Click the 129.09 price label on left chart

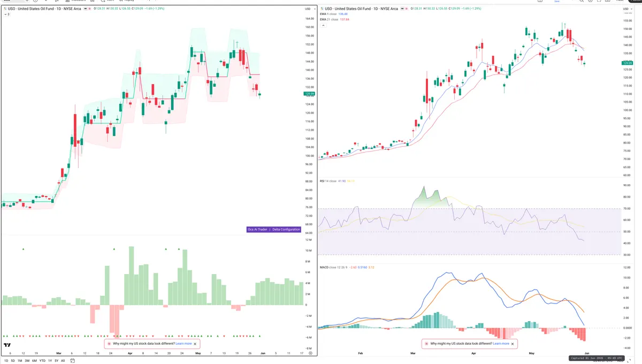click(x=309, y=94)
